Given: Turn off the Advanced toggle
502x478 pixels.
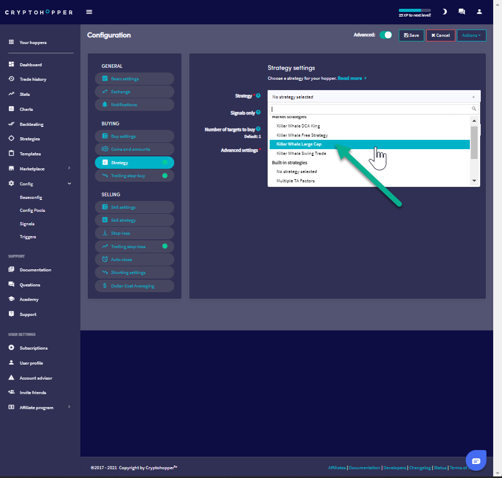Looking at the screenshot, I should pos(385,35).
